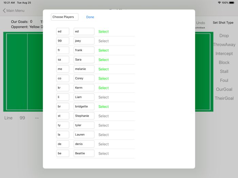
Task: Record TheirGoal event
Action: (x=224, y=98)
